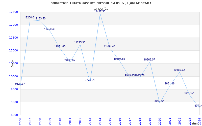Click the x-axis year 2014
The width and height of the screenshot is (202, 126).
100,121
